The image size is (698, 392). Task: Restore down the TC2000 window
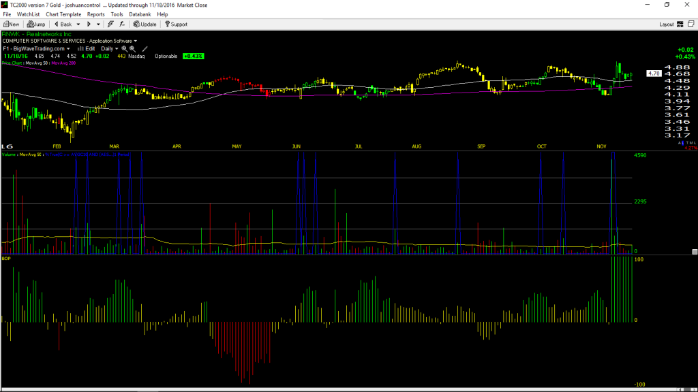667,5
